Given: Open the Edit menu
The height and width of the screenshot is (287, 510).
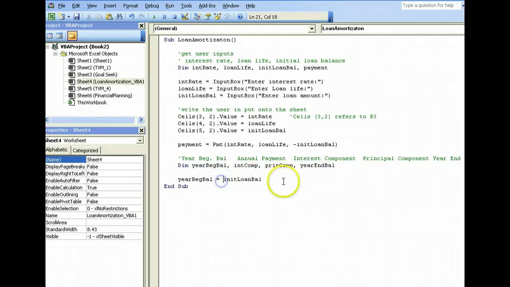Looking at the screenshot, I should (76, 6).
